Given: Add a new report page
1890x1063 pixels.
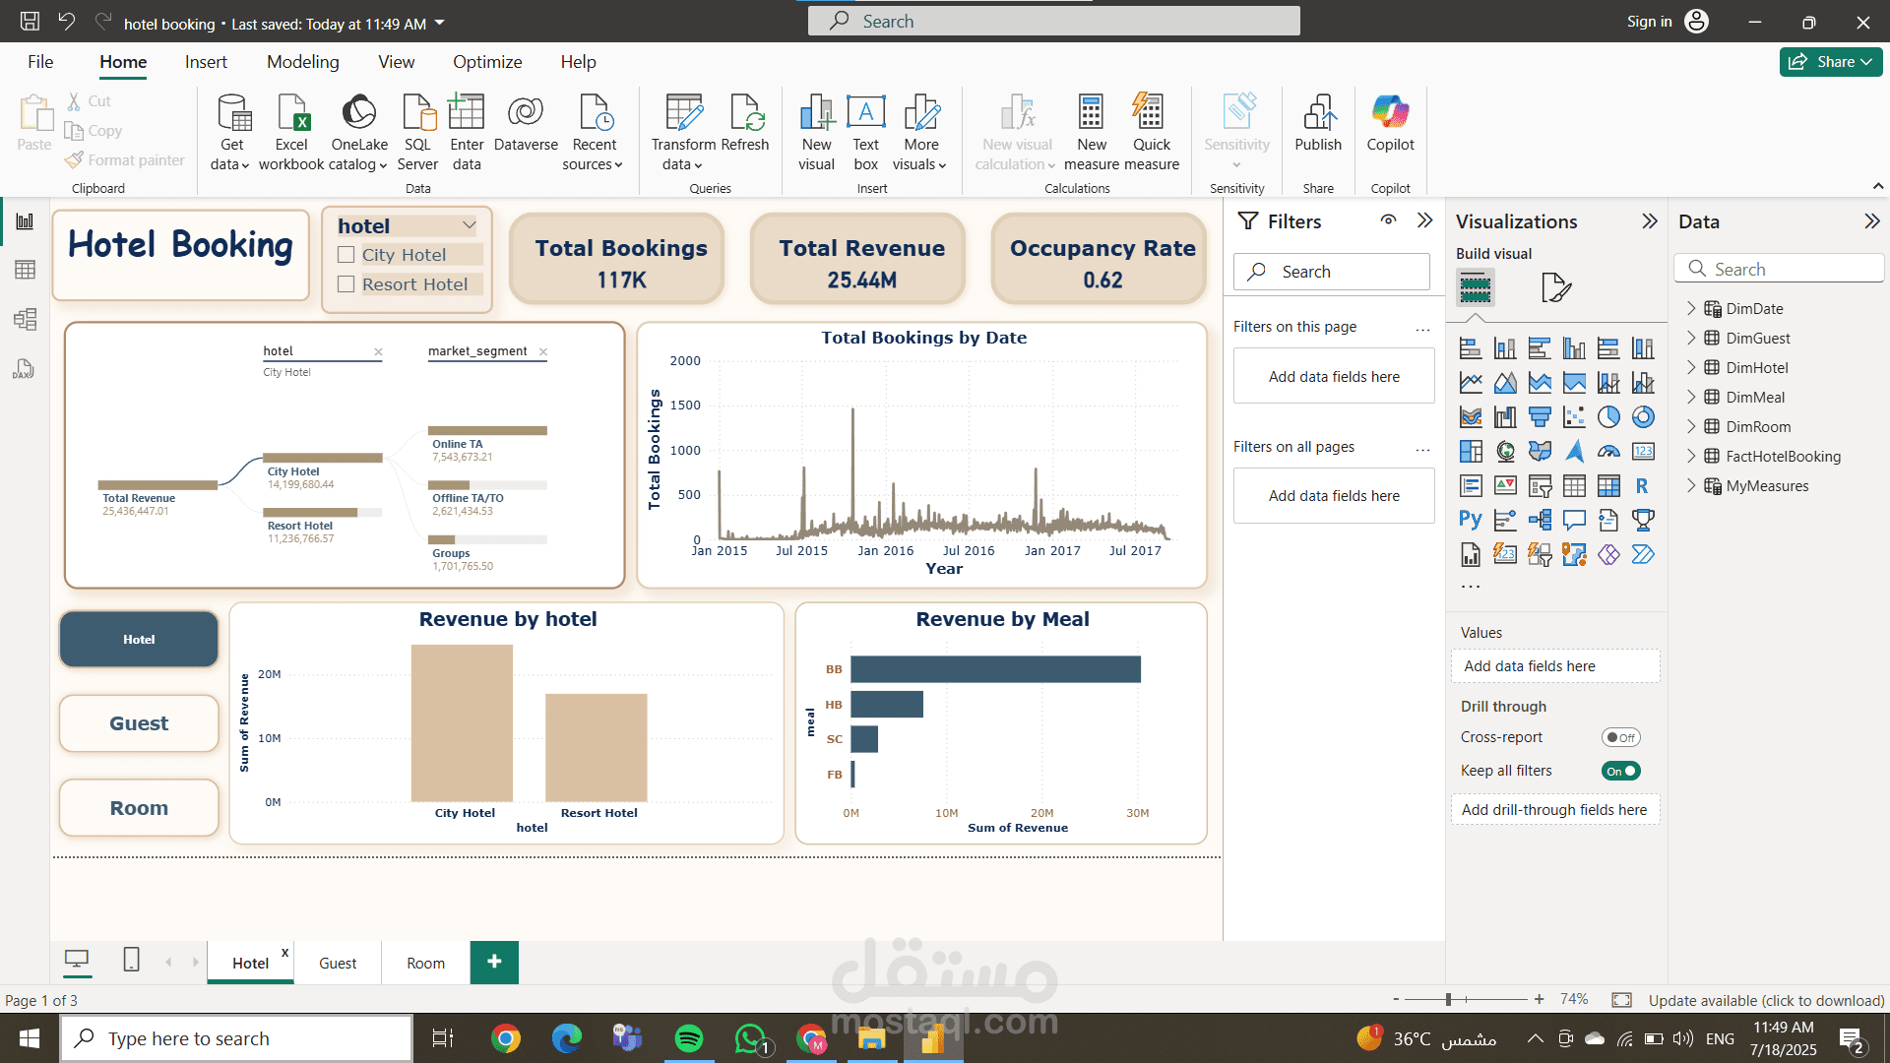Looking at the screenshot, I should tap(494, 962).
